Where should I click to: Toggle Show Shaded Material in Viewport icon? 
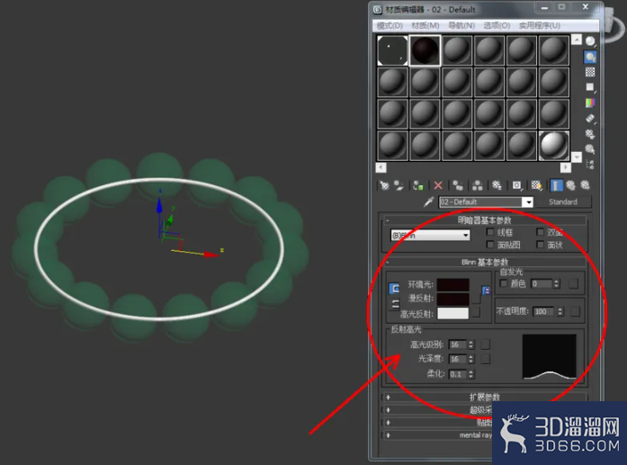pos(536,185)
